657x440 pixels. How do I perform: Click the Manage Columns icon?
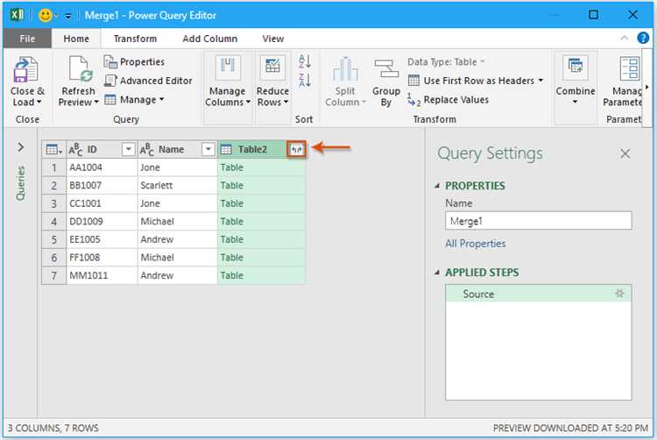pos(228,67)
